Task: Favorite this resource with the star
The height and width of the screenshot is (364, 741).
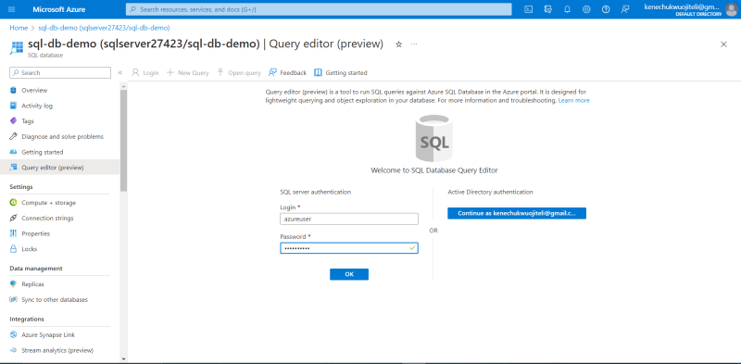Action: (398, 44)
